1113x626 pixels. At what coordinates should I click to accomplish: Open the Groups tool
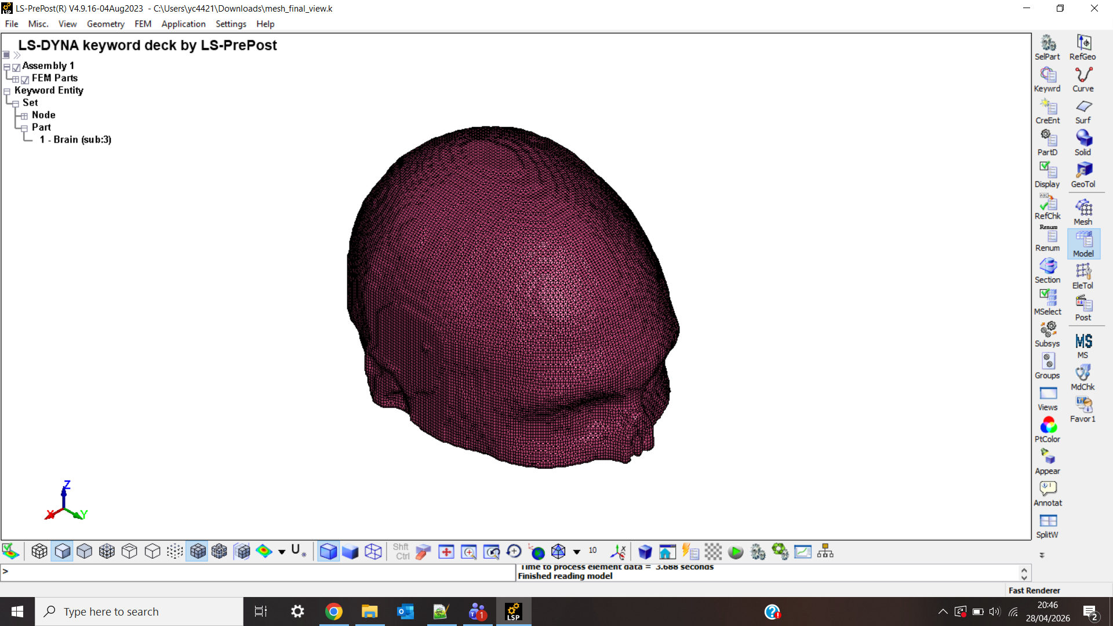[1047, 366]
